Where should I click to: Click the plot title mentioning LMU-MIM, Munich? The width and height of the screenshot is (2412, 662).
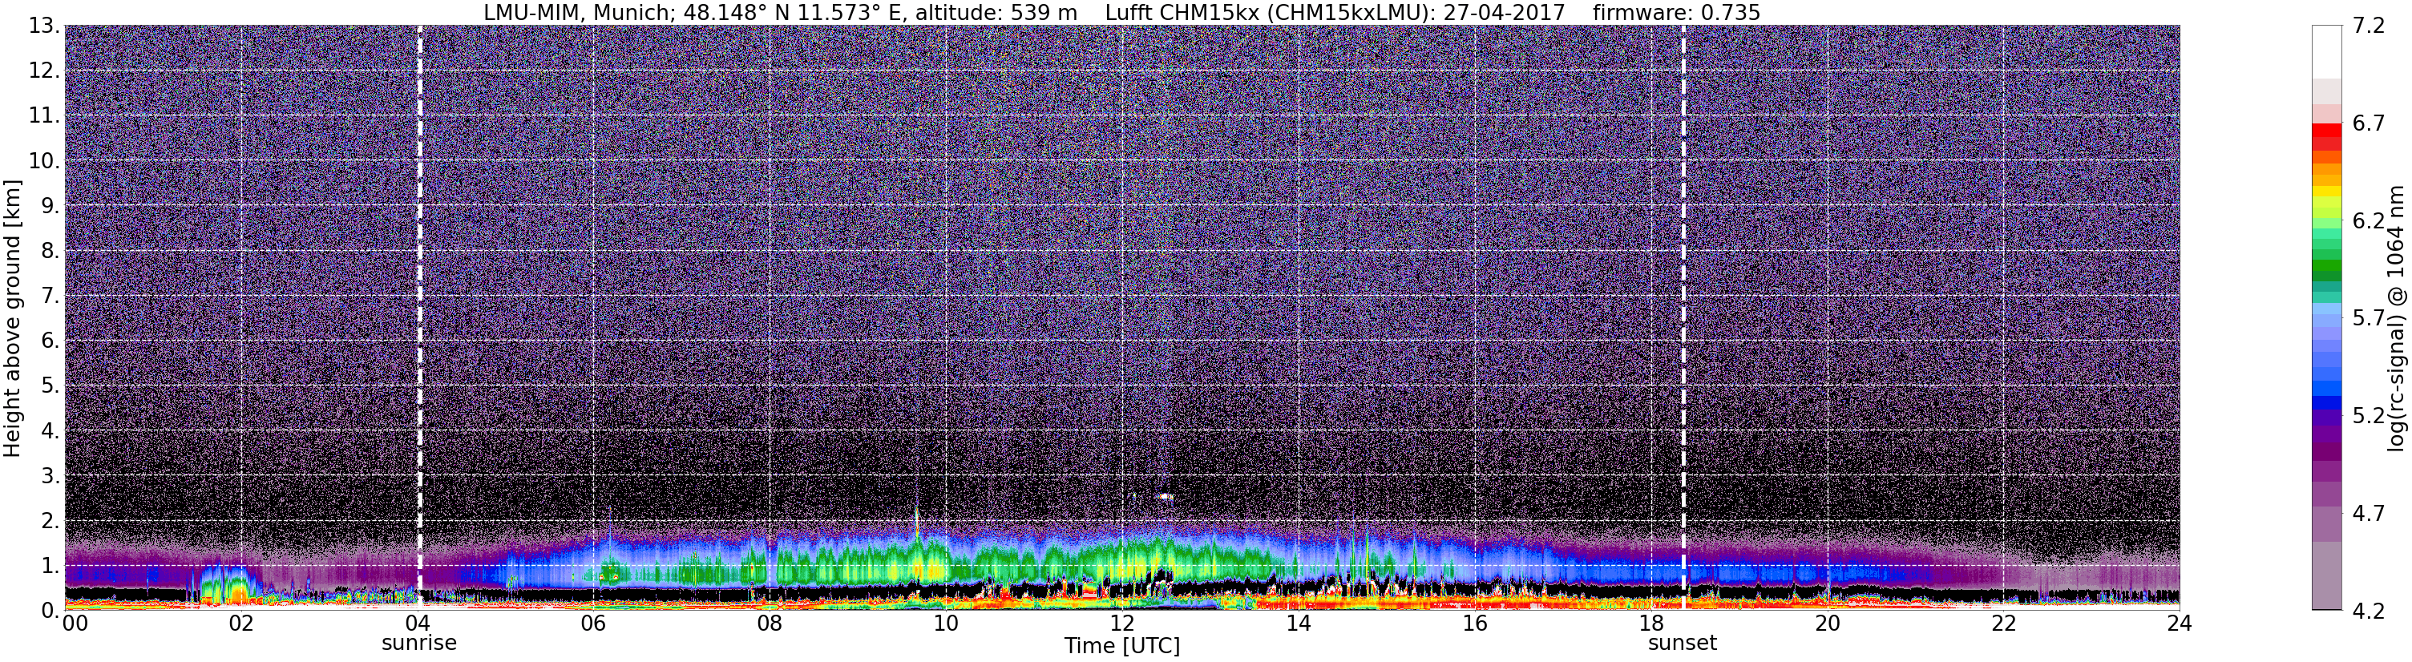pos(1121,12)
